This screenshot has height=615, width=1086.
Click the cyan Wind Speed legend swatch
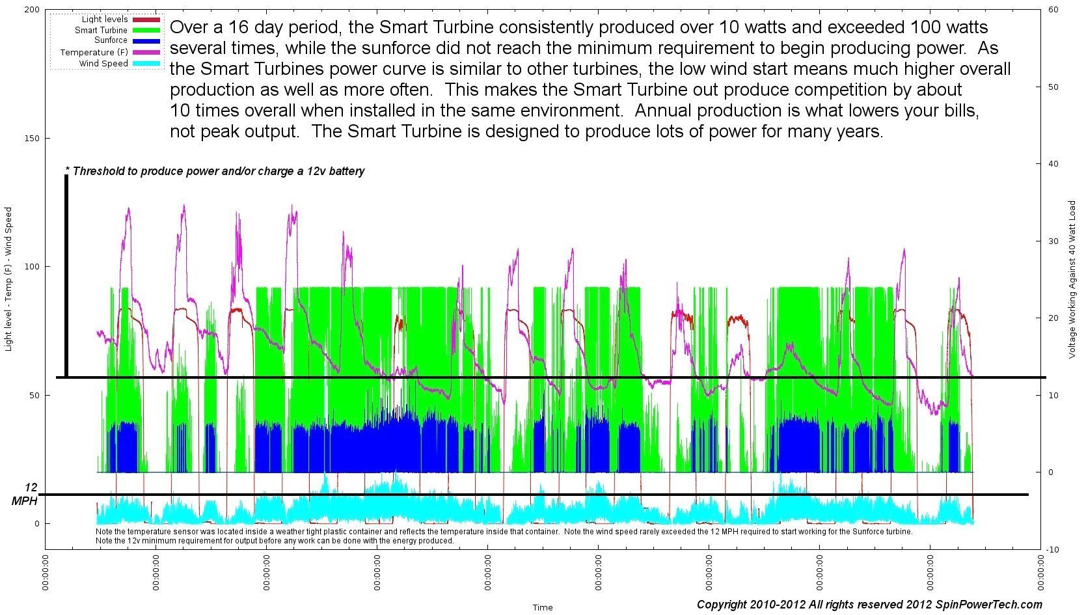click(x=146, y=63)
